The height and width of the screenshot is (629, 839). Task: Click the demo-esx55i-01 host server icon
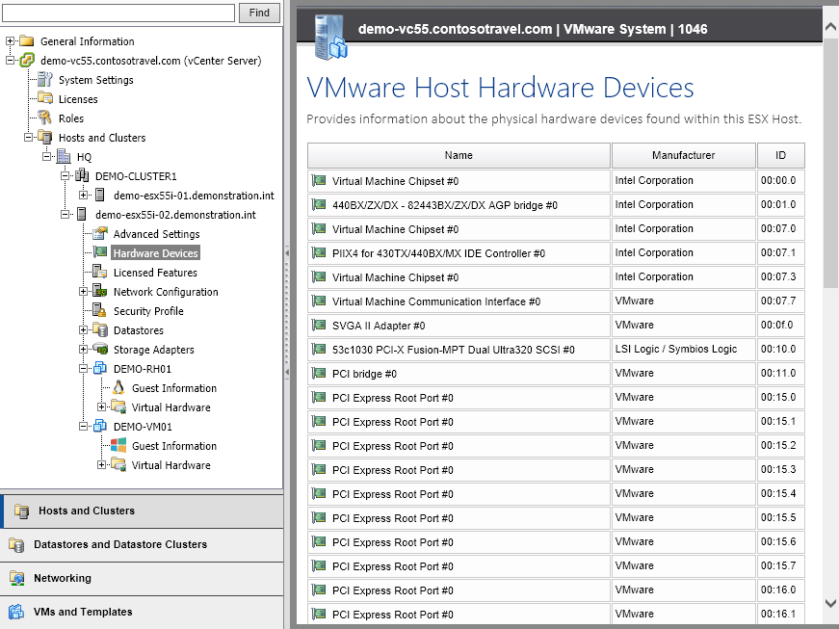pyautogui.click(x=100, y=195)
